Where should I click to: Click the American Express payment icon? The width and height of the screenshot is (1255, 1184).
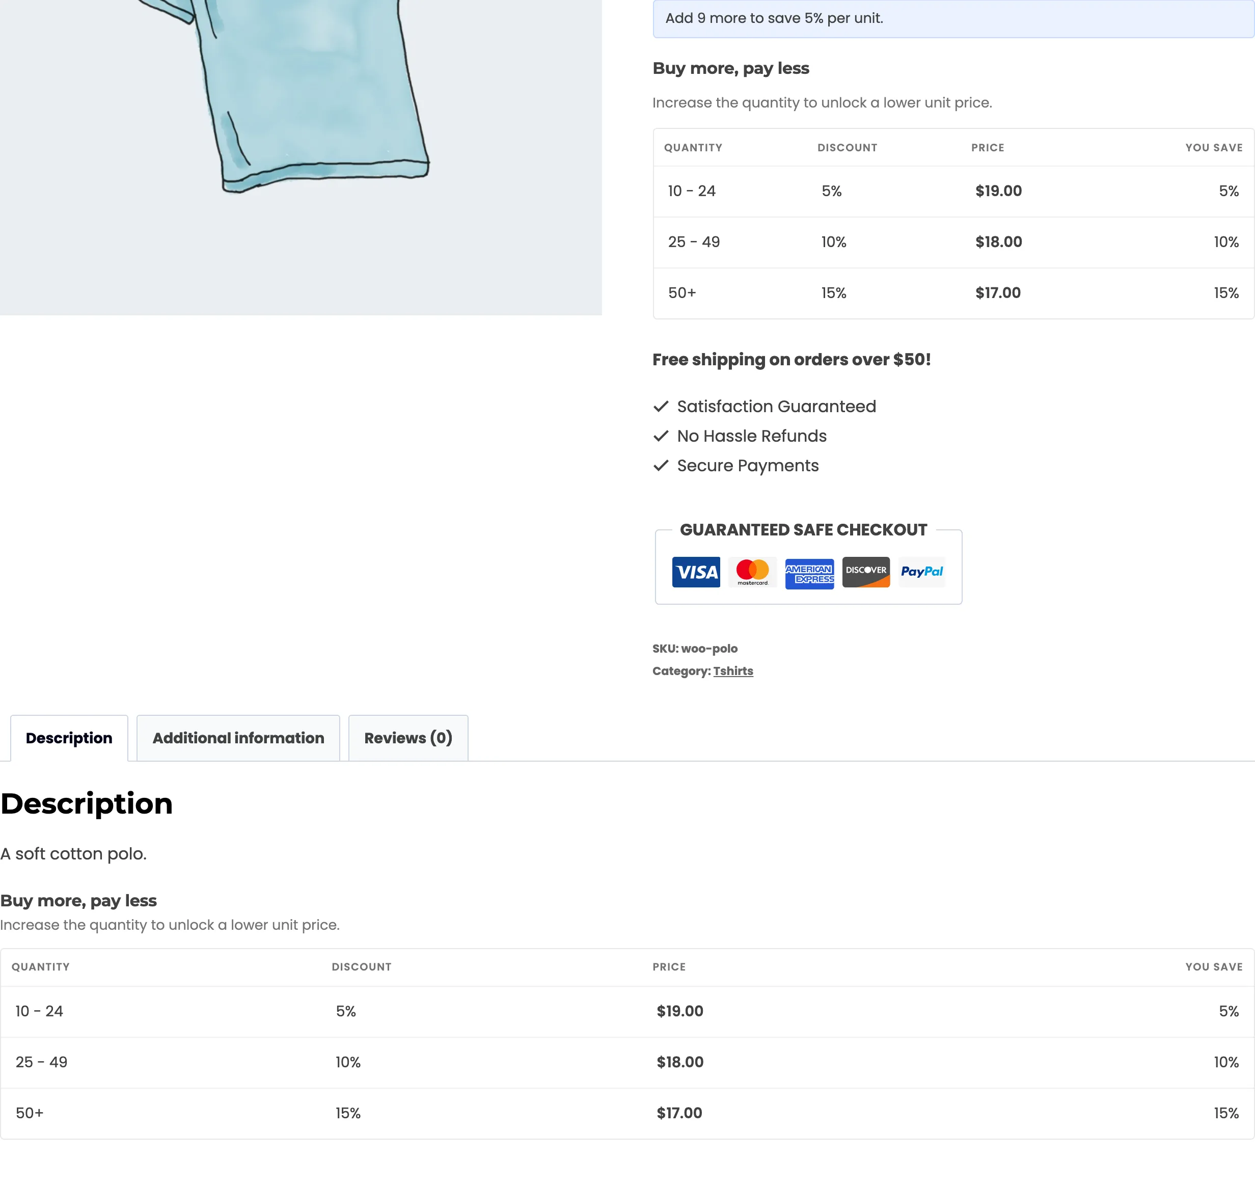coord(809,573)
